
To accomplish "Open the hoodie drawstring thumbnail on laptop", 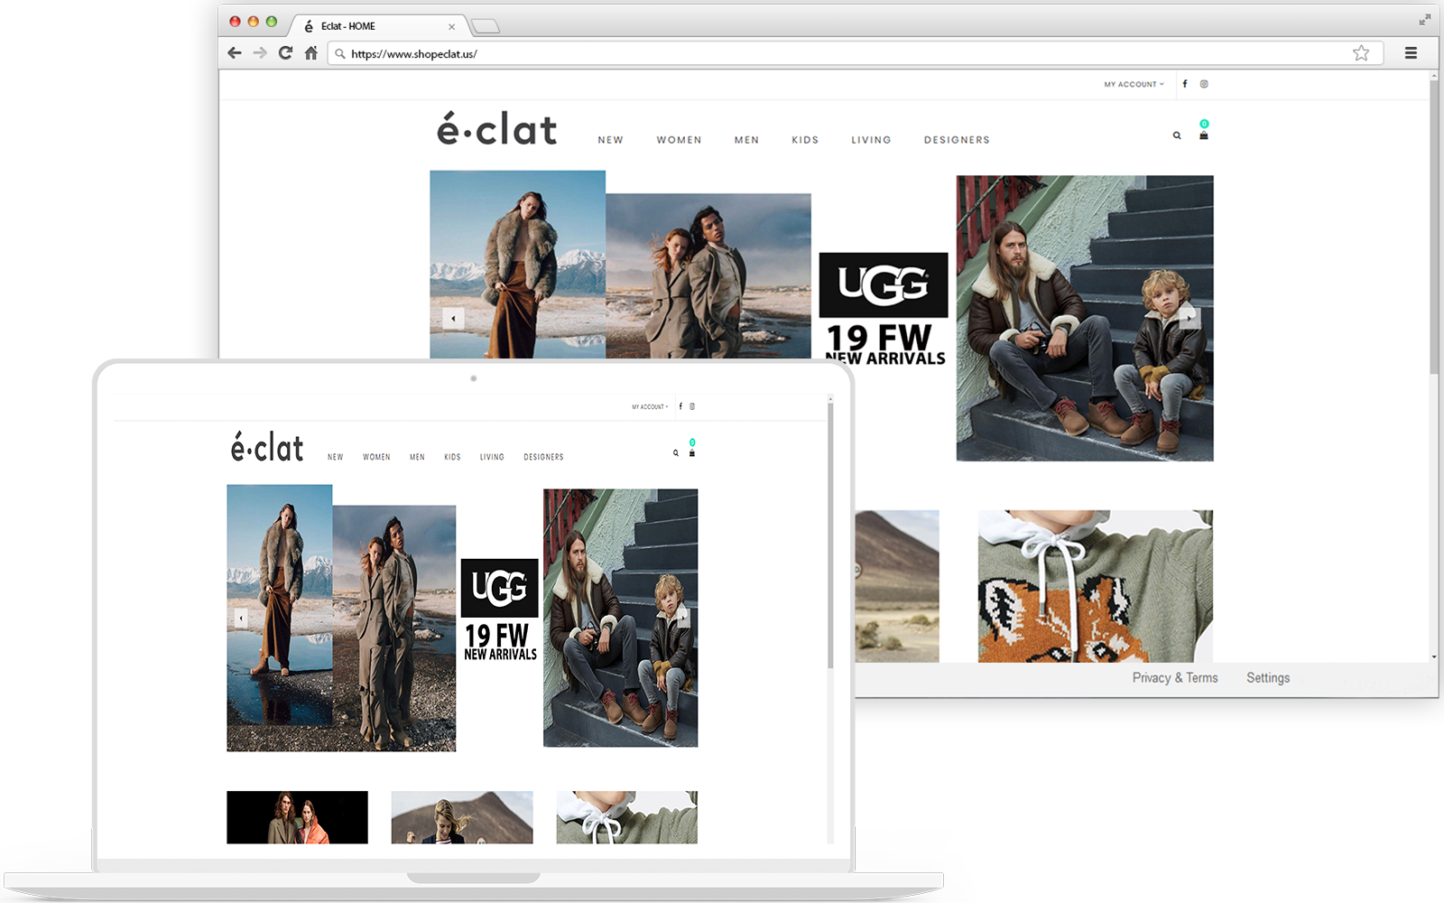I will (627, 817).
